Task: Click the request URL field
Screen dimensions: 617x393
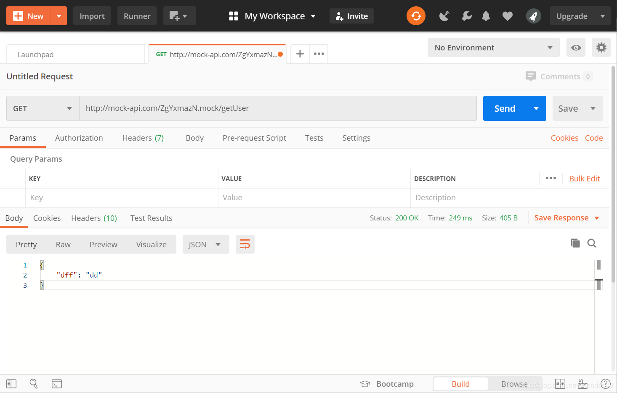Action: (x=278, y=108)
